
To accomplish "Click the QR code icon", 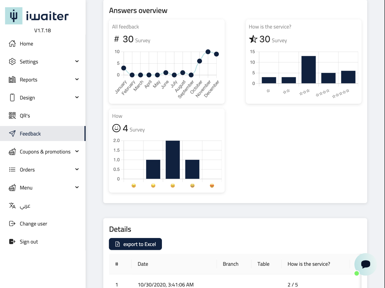I will coord(12,115).
